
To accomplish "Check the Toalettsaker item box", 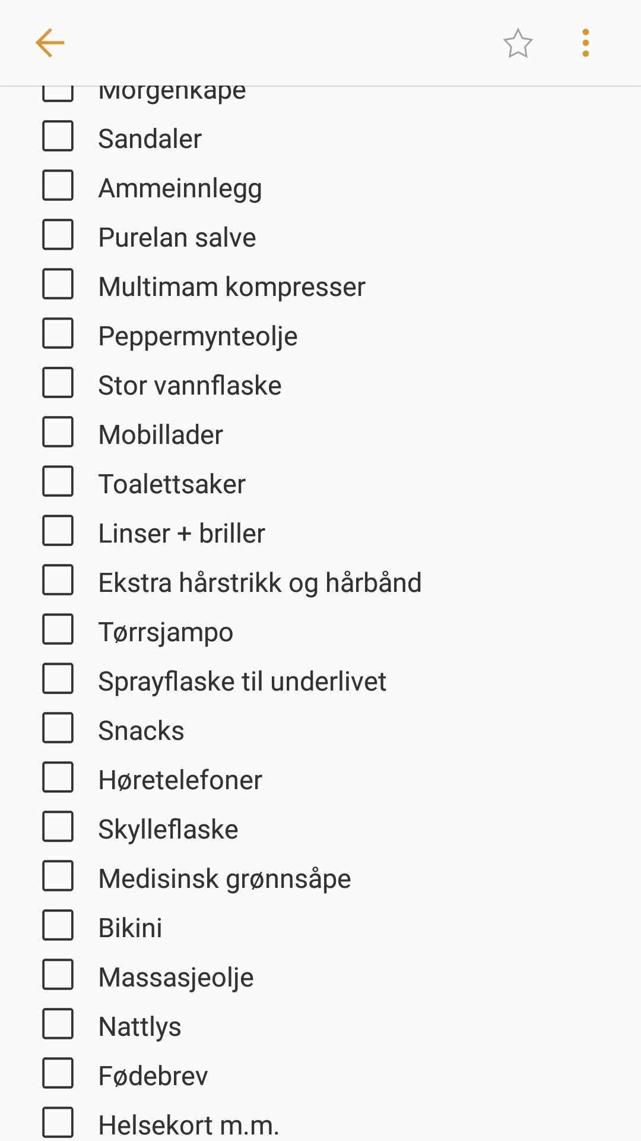I will coord(58,481).
